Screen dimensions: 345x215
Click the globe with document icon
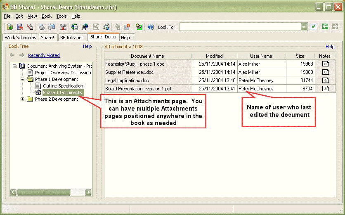click(x=75, y=27)
